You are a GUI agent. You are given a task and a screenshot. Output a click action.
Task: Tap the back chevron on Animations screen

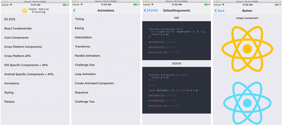pyautogui.click(x=74, y=10)
